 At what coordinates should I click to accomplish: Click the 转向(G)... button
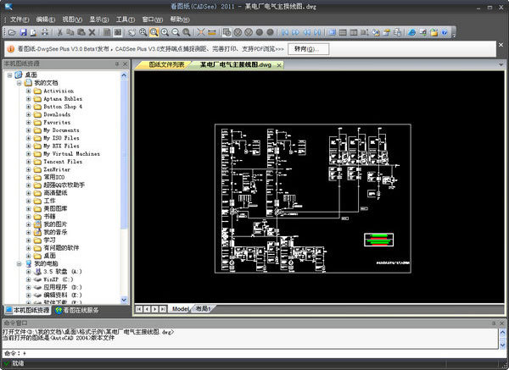point(307,48)
